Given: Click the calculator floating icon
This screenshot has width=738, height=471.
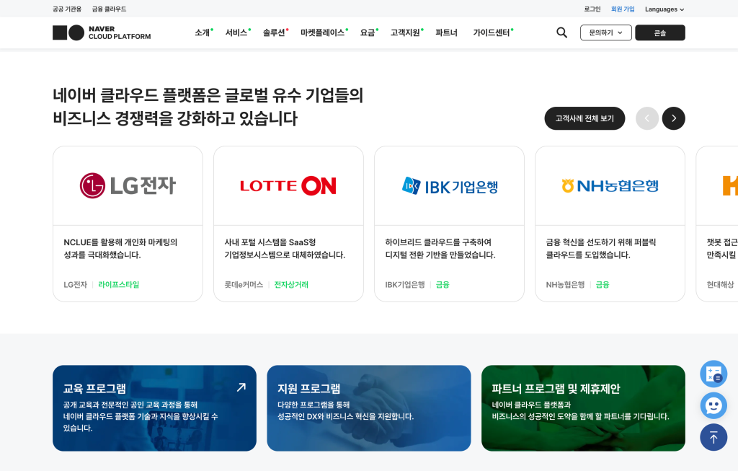Looking at the screenshot, I should click(x=713, y=374).
